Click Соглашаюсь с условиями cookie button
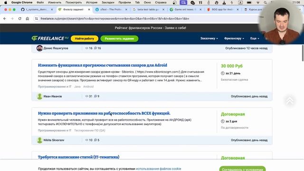The height and width of the screenshot is (171, 304). pos(242,169)
